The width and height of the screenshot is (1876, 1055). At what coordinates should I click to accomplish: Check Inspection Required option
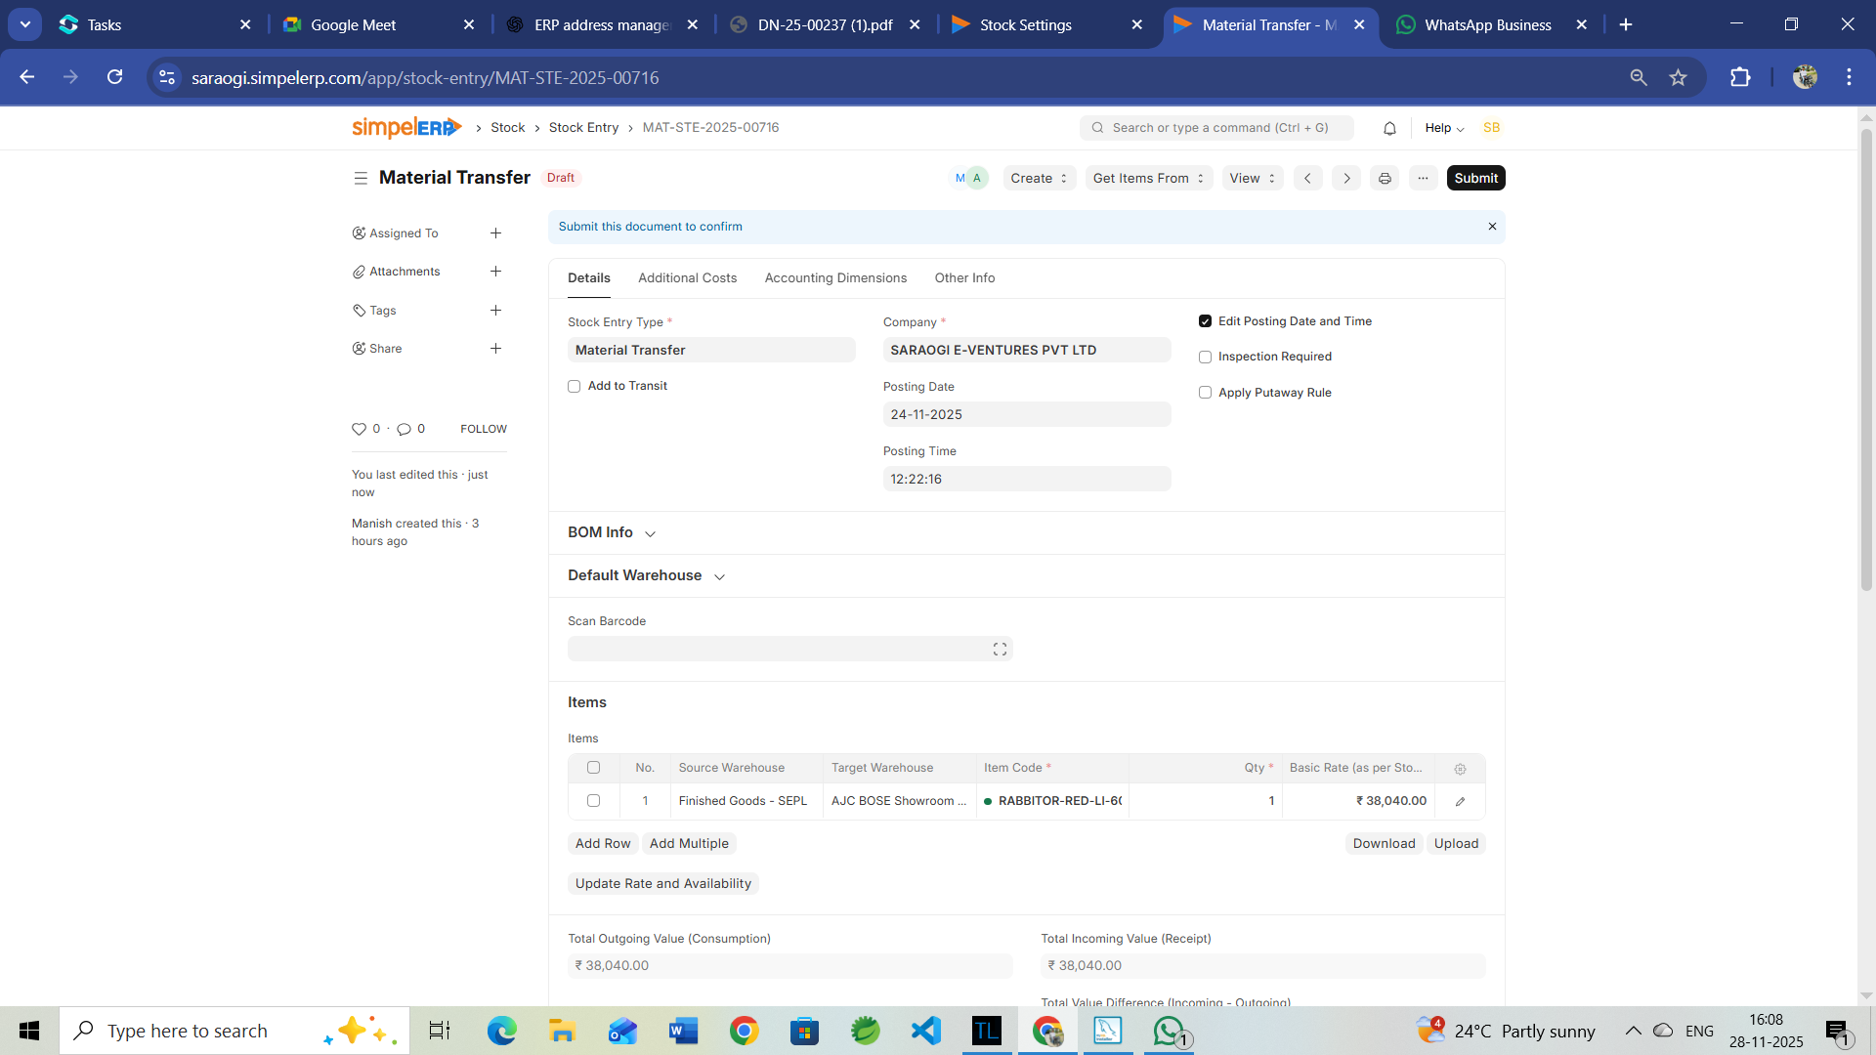(1205, 358)
